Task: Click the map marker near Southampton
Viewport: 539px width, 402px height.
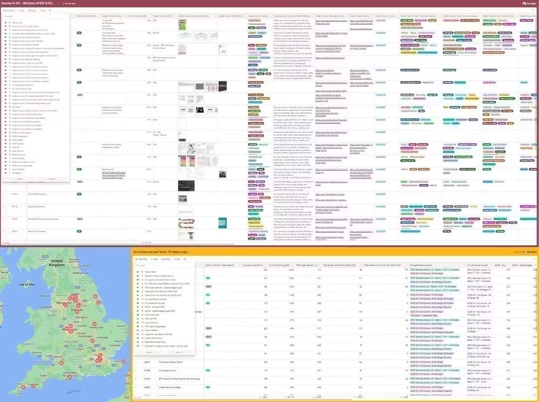Action: (x=69, y=377)
